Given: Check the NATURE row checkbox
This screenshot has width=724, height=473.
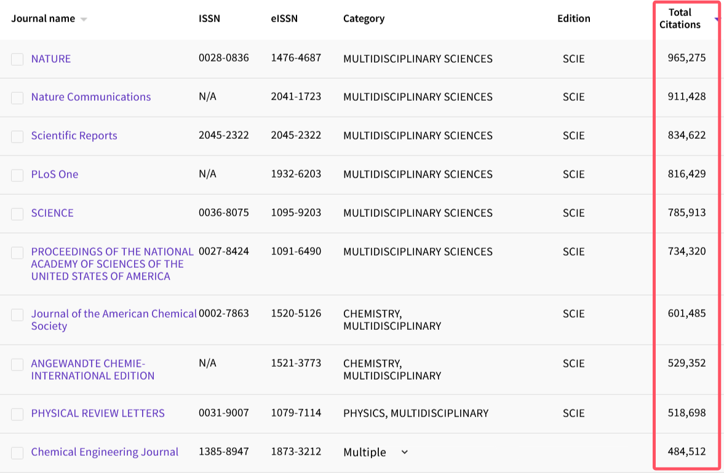Looking at the screenshot, I should [x=17, y=59].
